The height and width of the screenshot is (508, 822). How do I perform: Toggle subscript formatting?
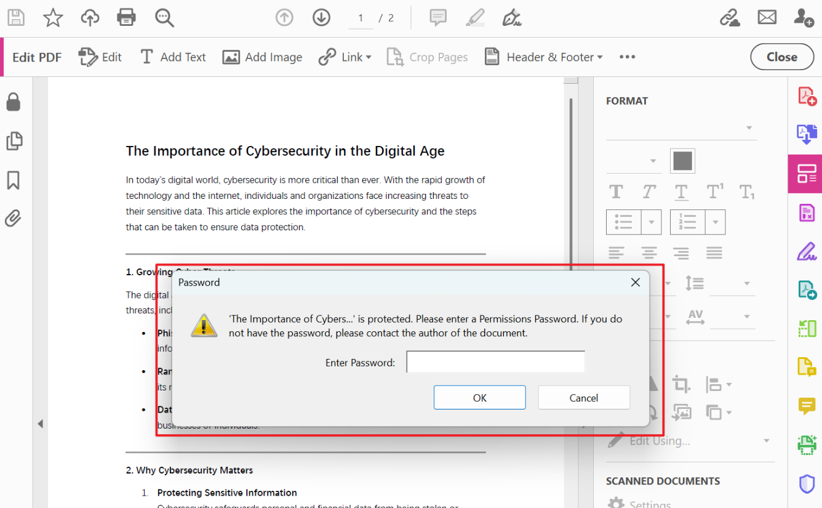pos(747,192)
